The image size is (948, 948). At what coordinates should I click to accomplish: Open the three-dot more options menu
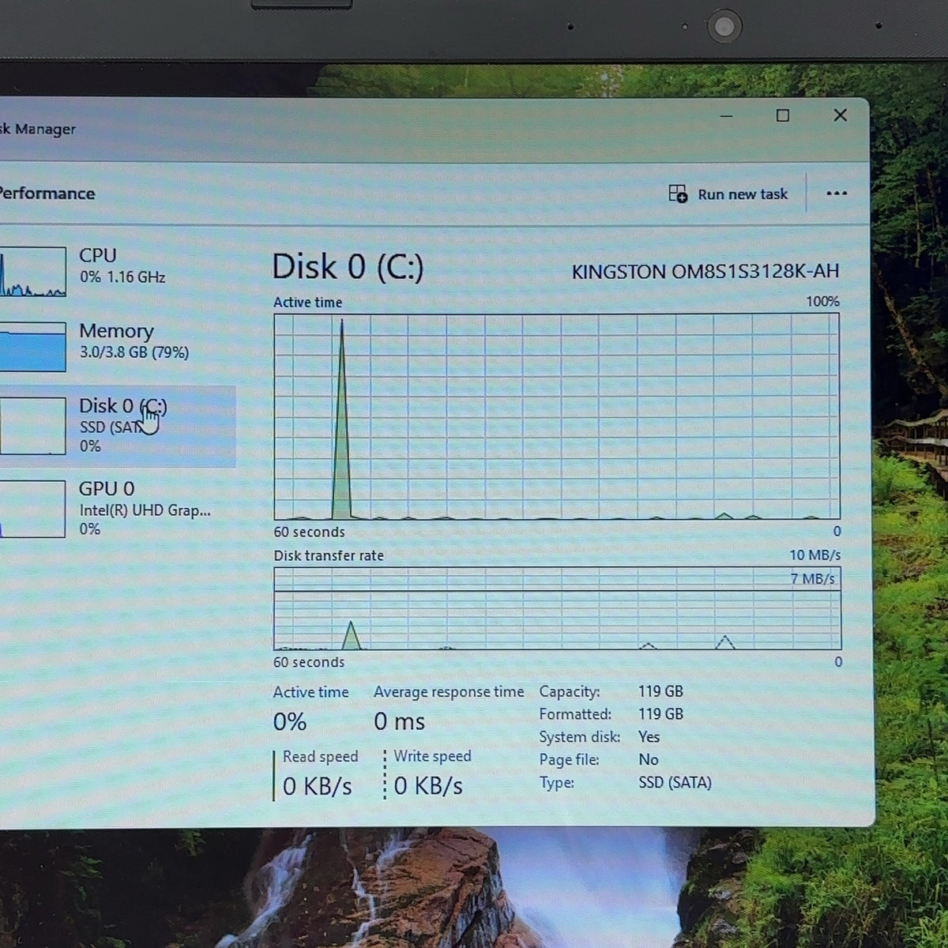pos(837,194)
